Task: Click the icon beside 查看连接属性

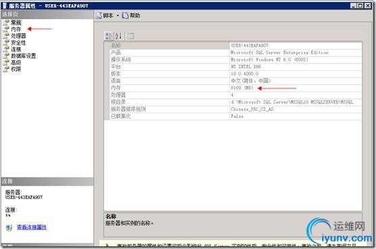Action: pyautogui.click(x=9, y=227)
